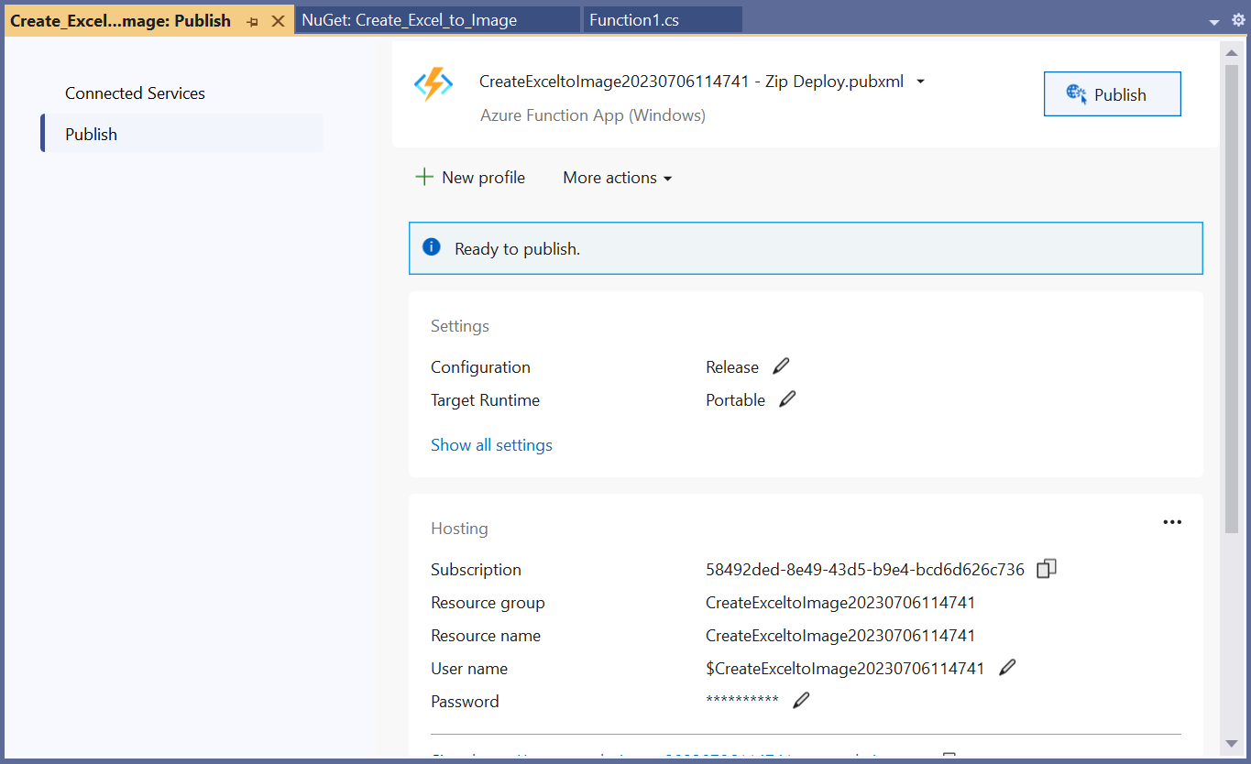Screen dimensions: 1251x764
Task: Click the Settings section heading
Action: pos(460,325)
